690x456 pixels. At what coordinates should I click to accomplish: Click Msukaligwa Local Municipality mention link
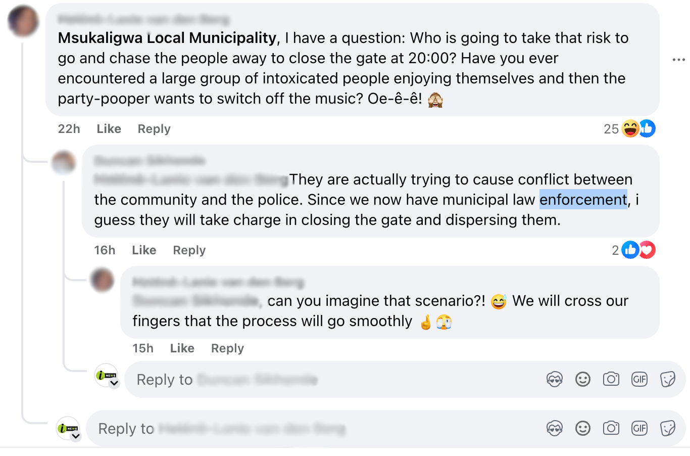tap(167, 38)
